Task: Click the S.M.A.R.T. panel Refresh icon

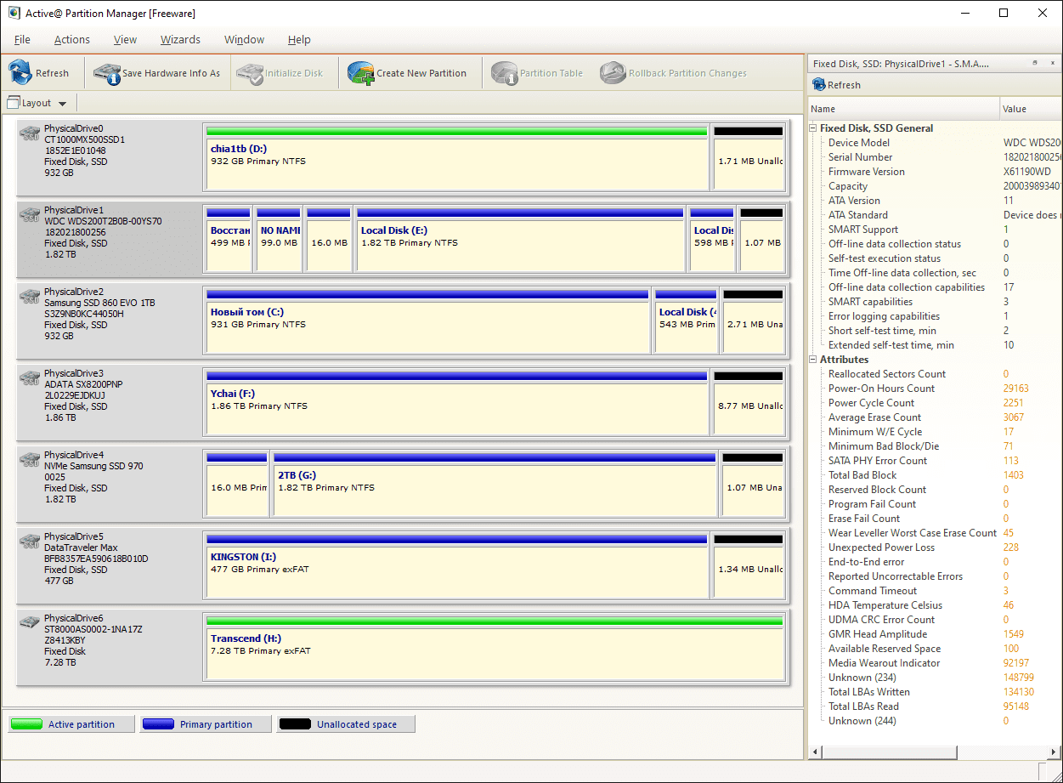Action: coord(819,85)
